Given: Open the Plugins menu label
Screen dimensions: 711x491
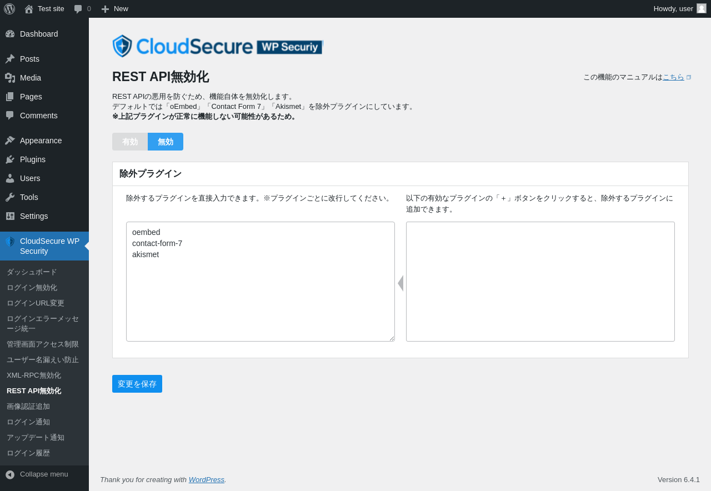Looking at the screenshot, I should point(33,159).
